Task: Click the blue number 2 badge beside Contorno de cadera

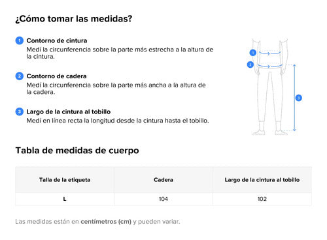Action: click(x=20, y=76)
